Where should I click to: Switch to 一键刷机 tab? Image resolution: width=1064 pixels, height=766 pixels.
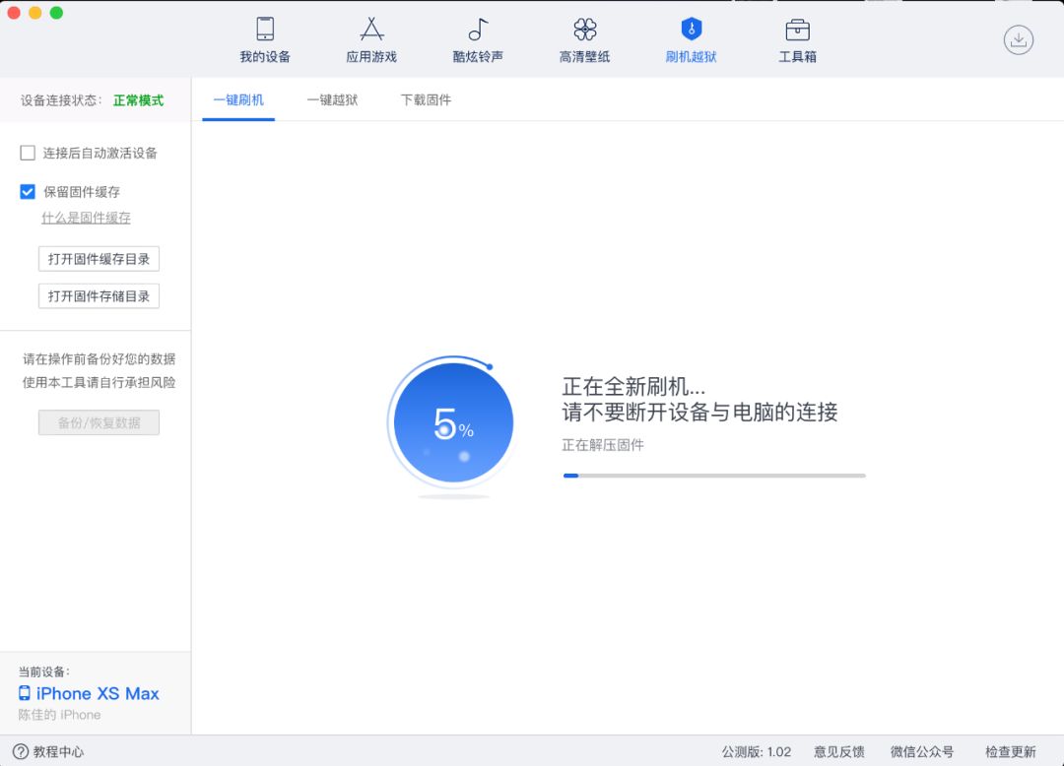238,100
